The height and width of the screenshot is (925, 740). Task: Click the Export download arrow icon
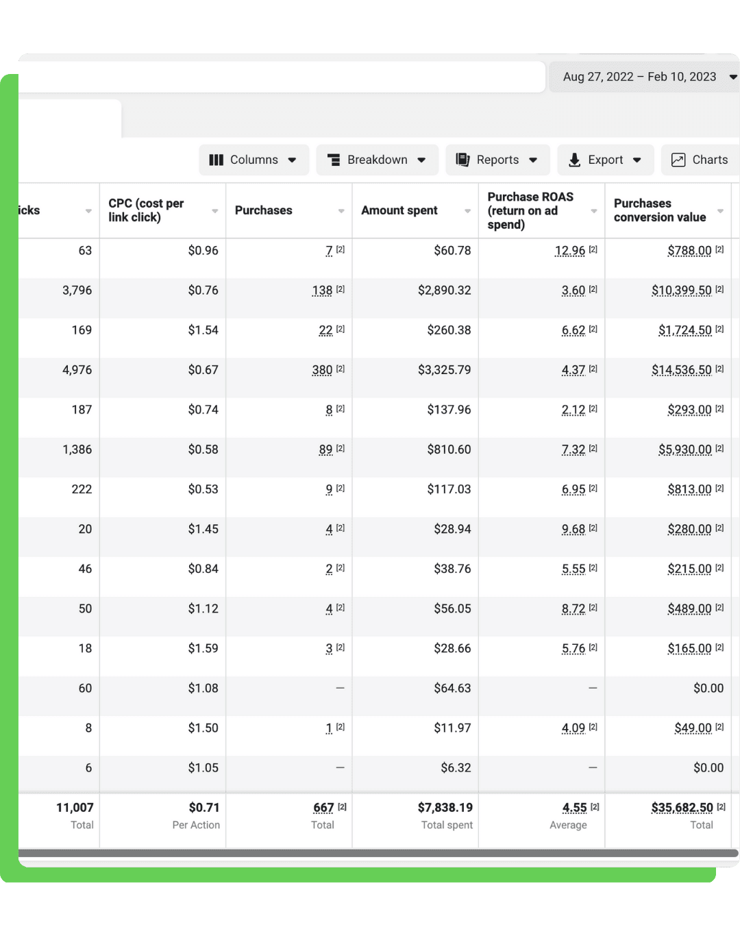(575, 160)
